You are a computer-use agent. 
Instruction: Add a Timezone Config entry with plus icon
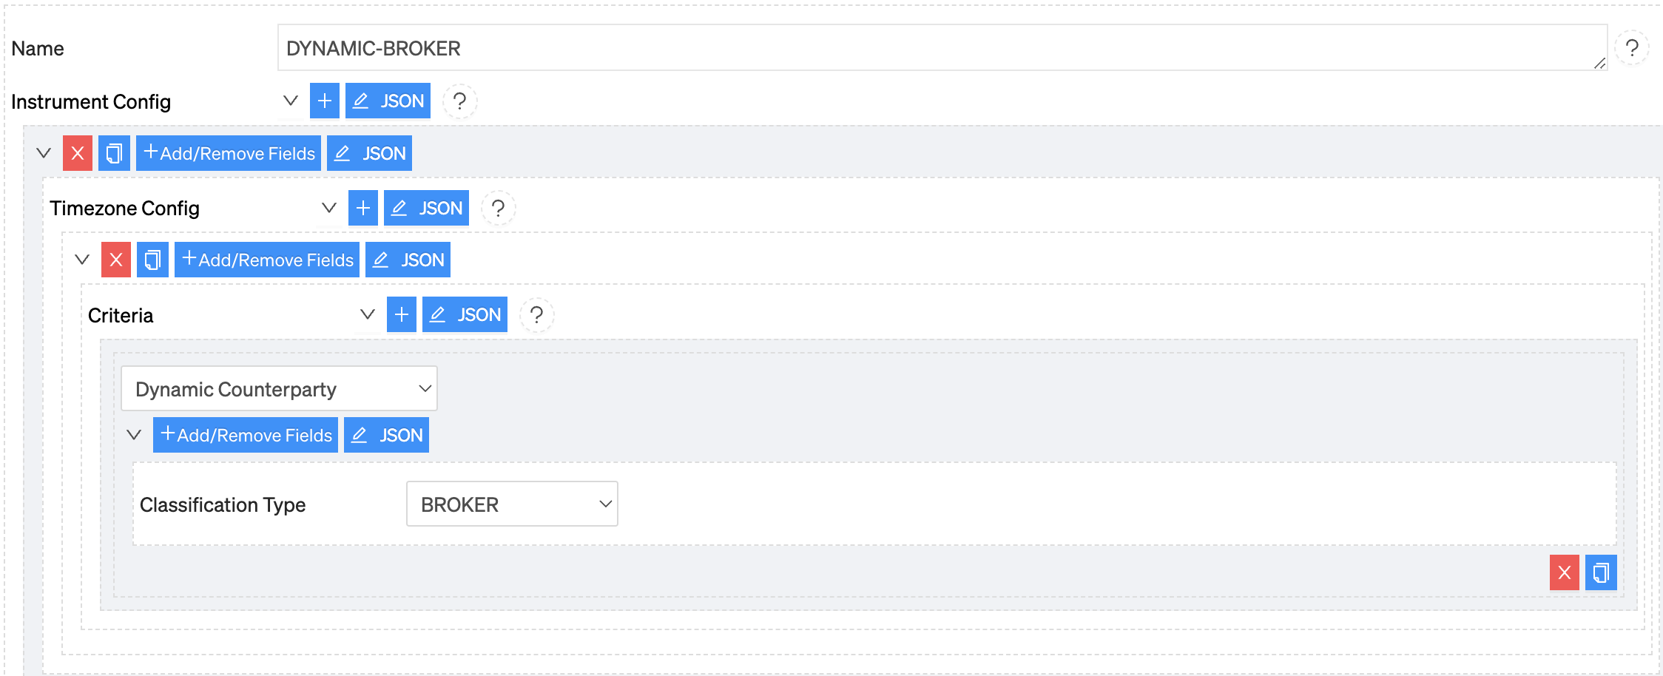click(x=363, y=208)
